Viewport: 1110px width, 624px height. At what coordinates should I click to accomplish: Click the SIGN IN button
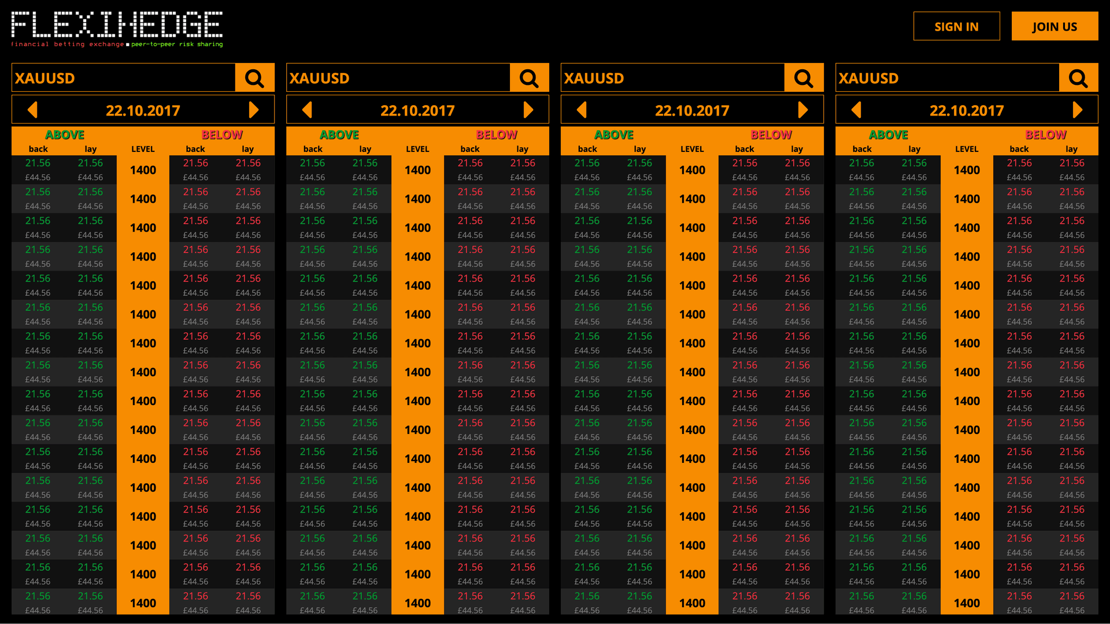[957, 27]
